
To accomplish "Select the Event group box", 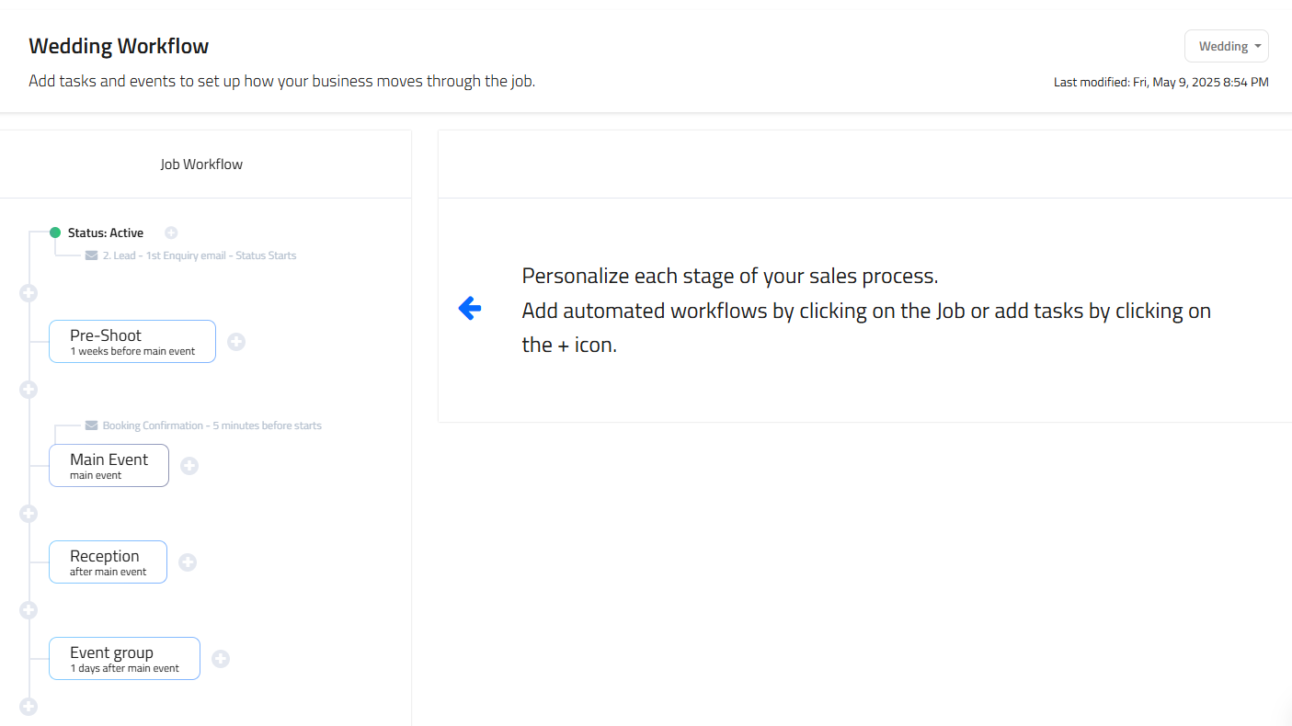I will click(x=124, y=659).
